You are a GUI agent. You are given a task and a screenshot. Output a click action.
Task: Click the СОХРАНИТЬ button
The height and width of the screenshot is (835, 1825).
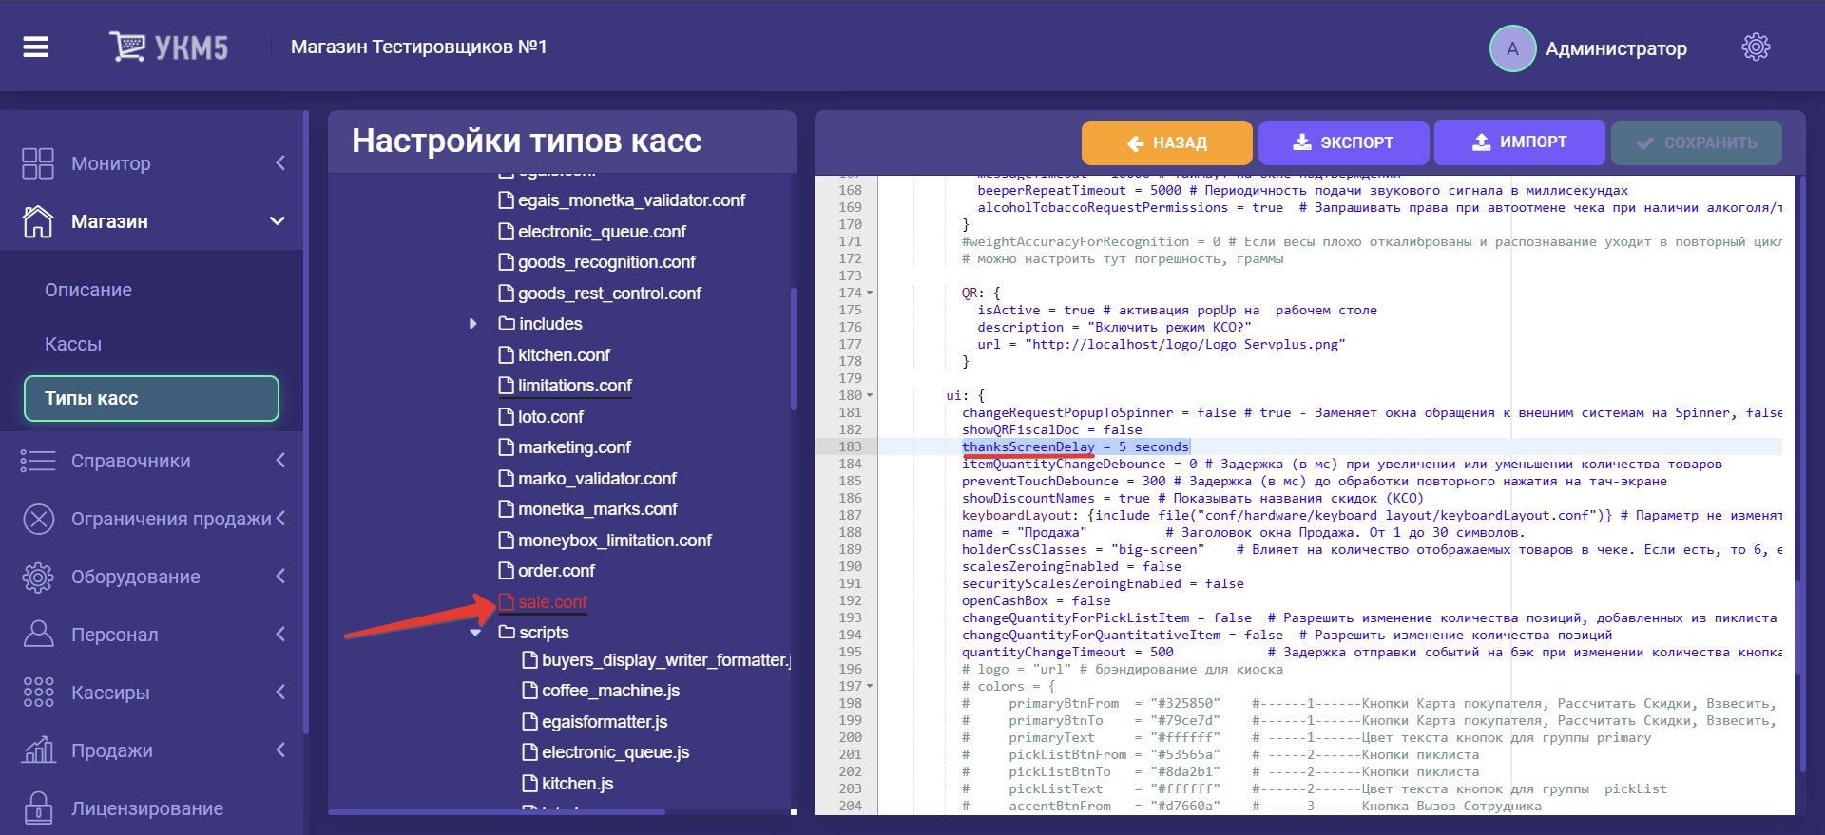1696,142
